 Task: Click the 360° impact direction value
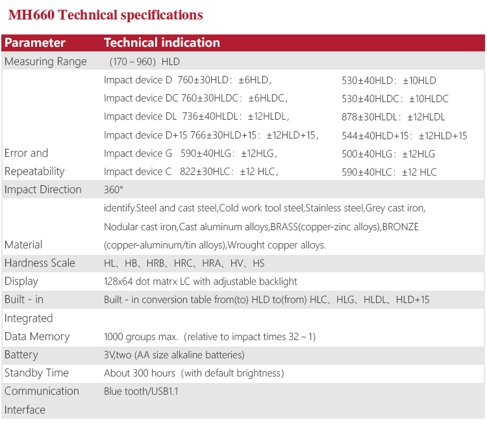tap(114, 190)
